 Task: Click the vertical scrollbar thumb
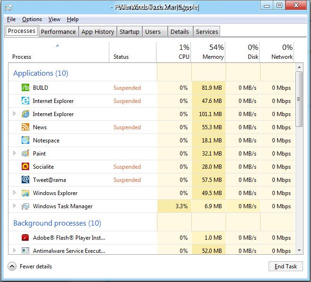tap(299, 99)
